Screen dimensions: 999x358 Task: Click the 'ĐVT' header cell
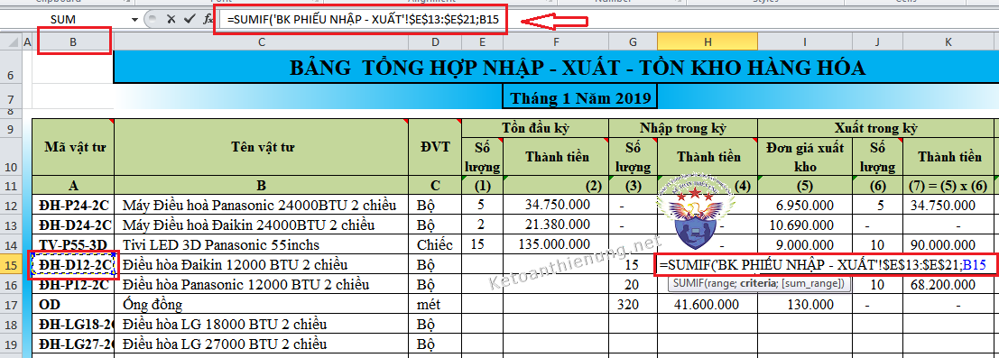435,147
